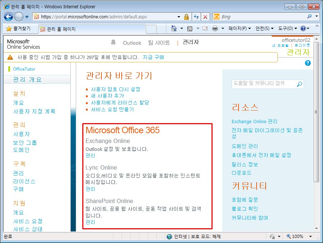Click the status bar protected mode security icon
The image size is (323, 243).
pos(272,237)
